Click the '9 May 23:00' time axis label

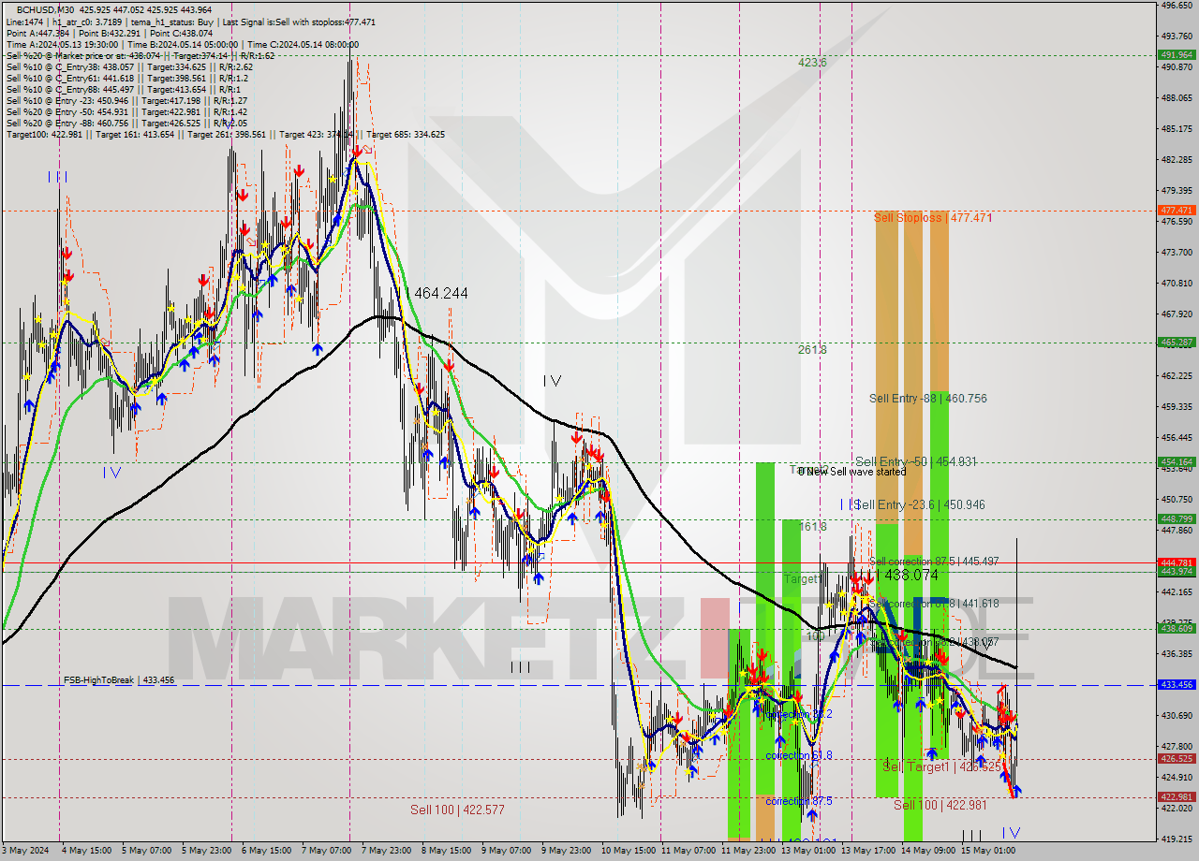565,851
